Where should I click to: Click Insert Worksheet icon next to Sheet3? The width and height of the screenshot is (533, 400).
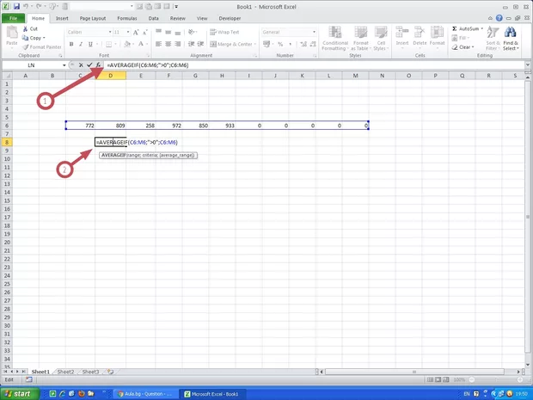(110, 372)
